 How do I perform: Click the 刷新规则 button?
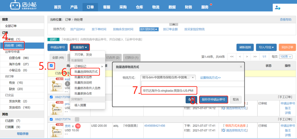pyautogui.click(x=245, y=47)
